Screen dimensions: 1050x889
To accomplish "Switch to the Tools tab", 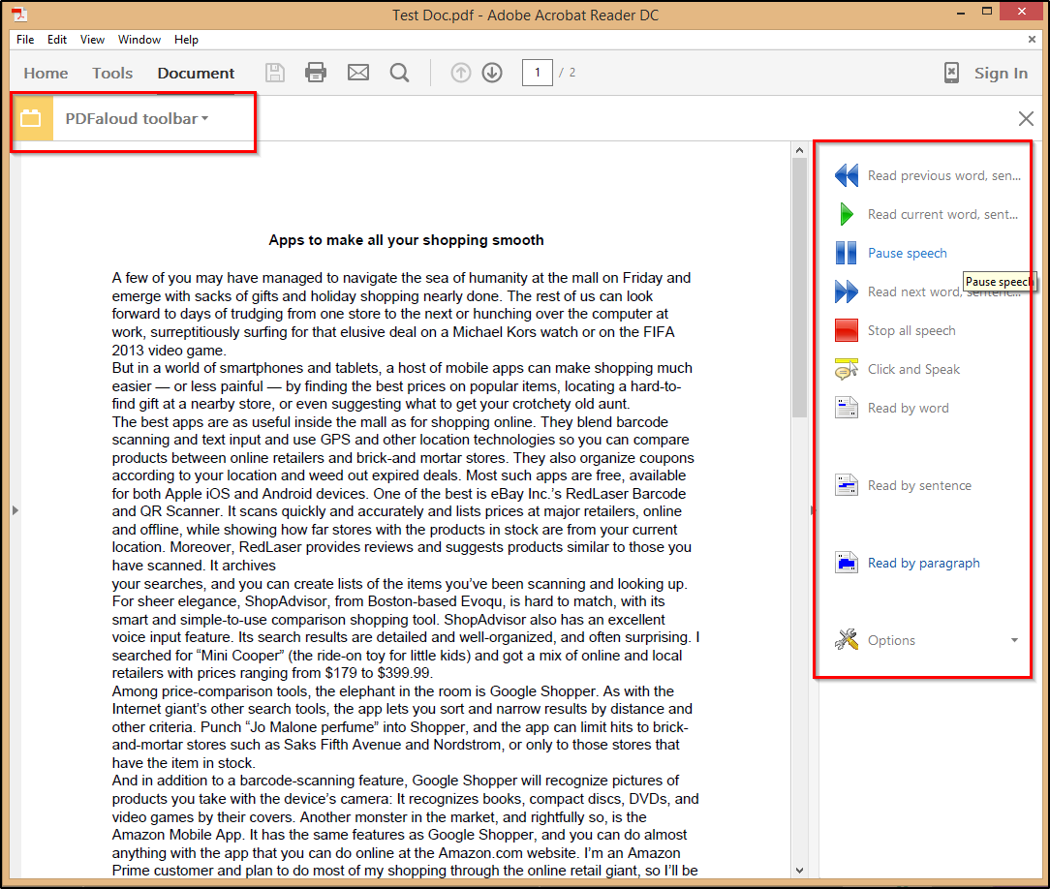I will [112, 73].
